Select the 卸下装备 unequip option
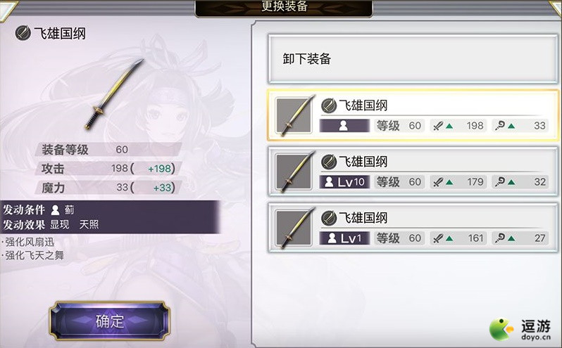562x348 pixels. pyautogui.click(x=413, y=59)
